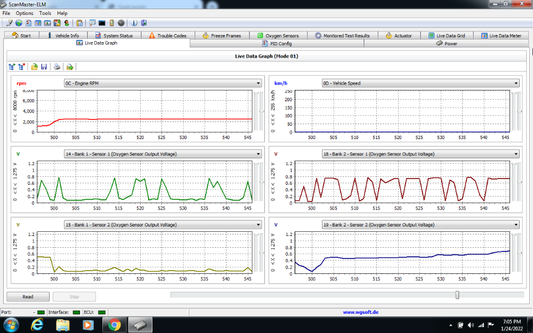
Task: Print the live data graph via printer icon
Action: tap(57, 67)
